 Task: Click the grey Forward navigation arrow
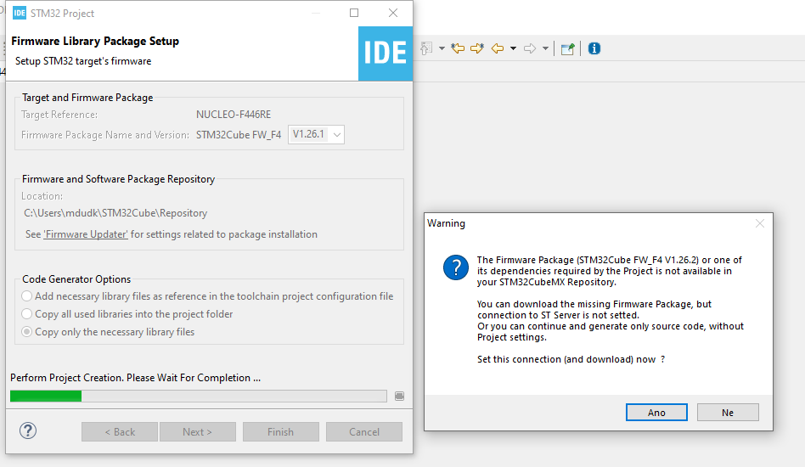[530, 48]
